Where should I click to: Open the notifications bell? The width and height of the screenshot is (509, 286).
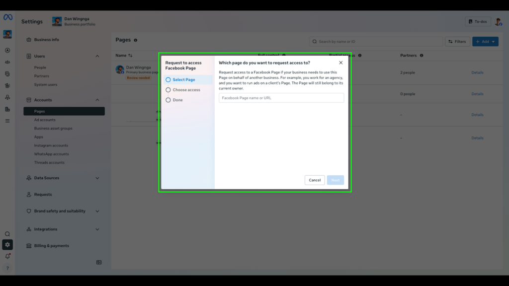coord(7,256)
